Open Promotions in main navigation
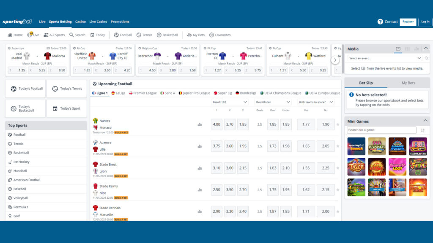This screenshot has width=433, height=243. tap(120, 22)
